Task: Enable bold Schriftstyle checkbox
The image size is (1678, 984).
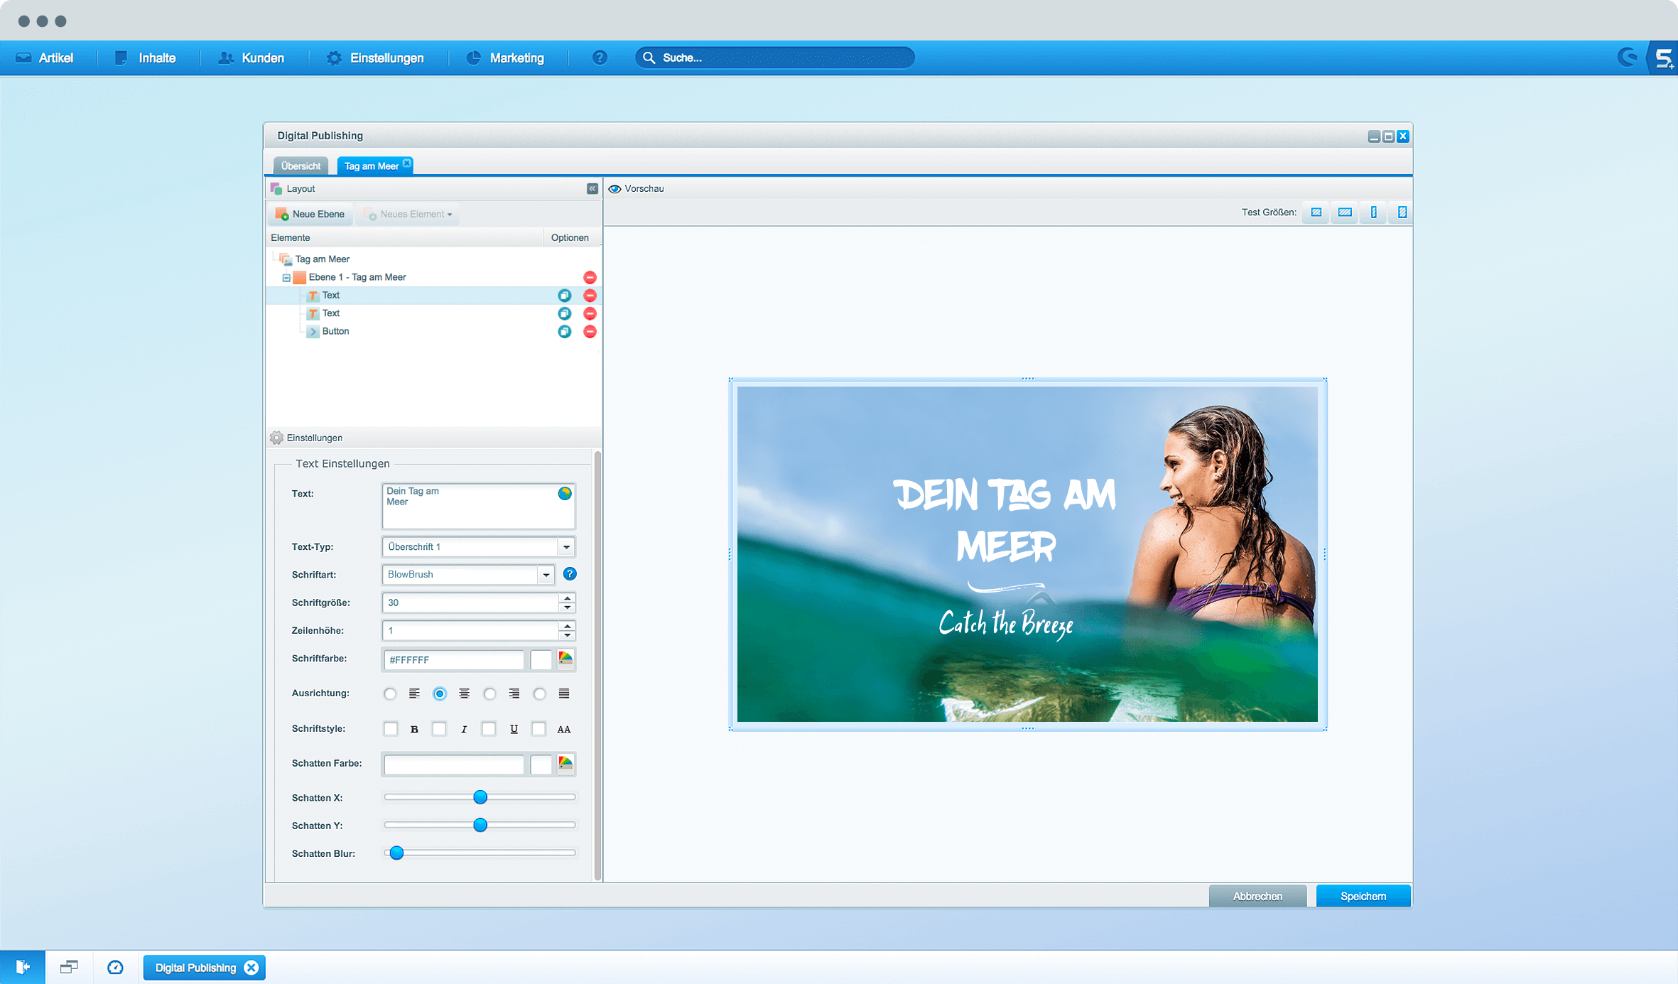Action: coord(391,729)
